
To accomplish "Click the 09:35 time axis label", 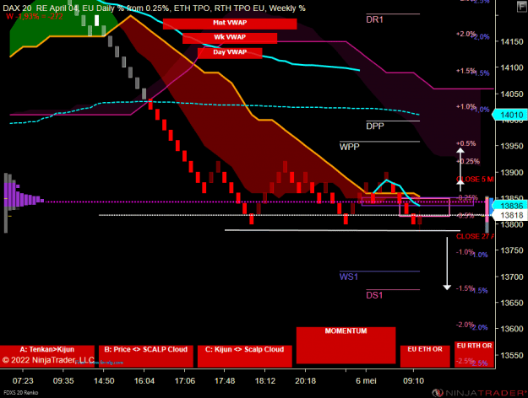I will click(63, 381).
